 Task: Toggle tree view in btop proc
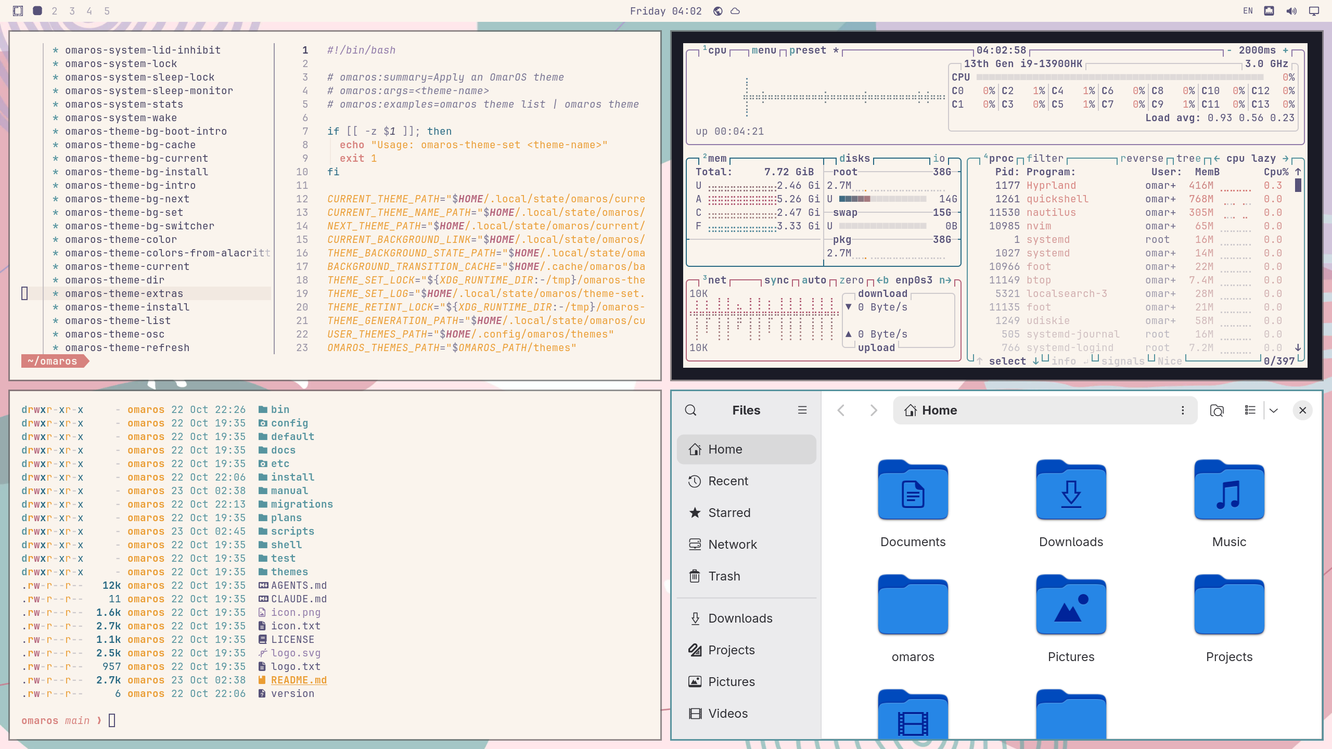1188,158
